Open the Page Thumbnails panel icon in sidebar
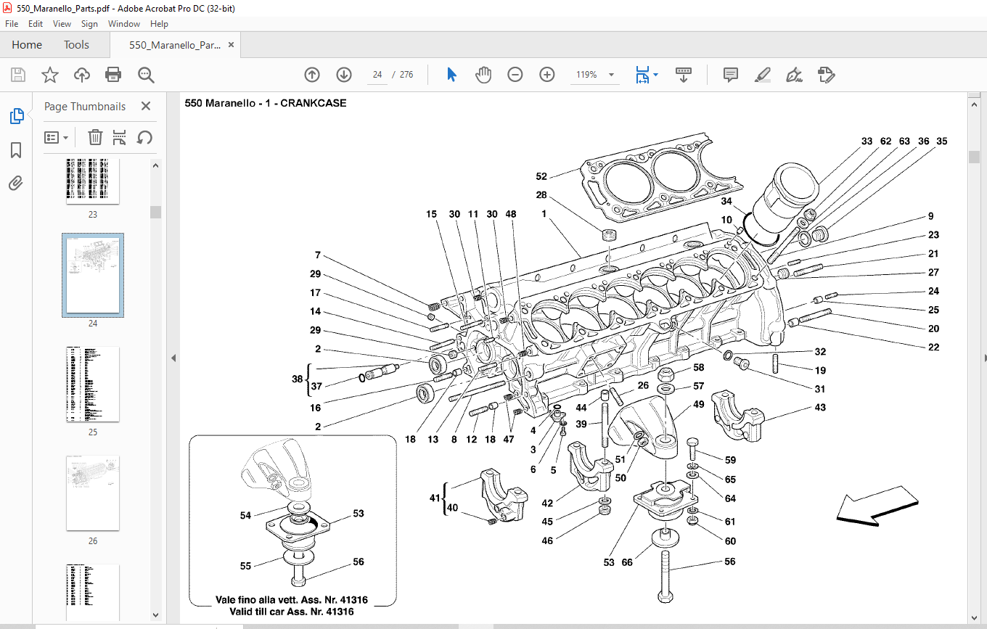 (x=16, y=116)
